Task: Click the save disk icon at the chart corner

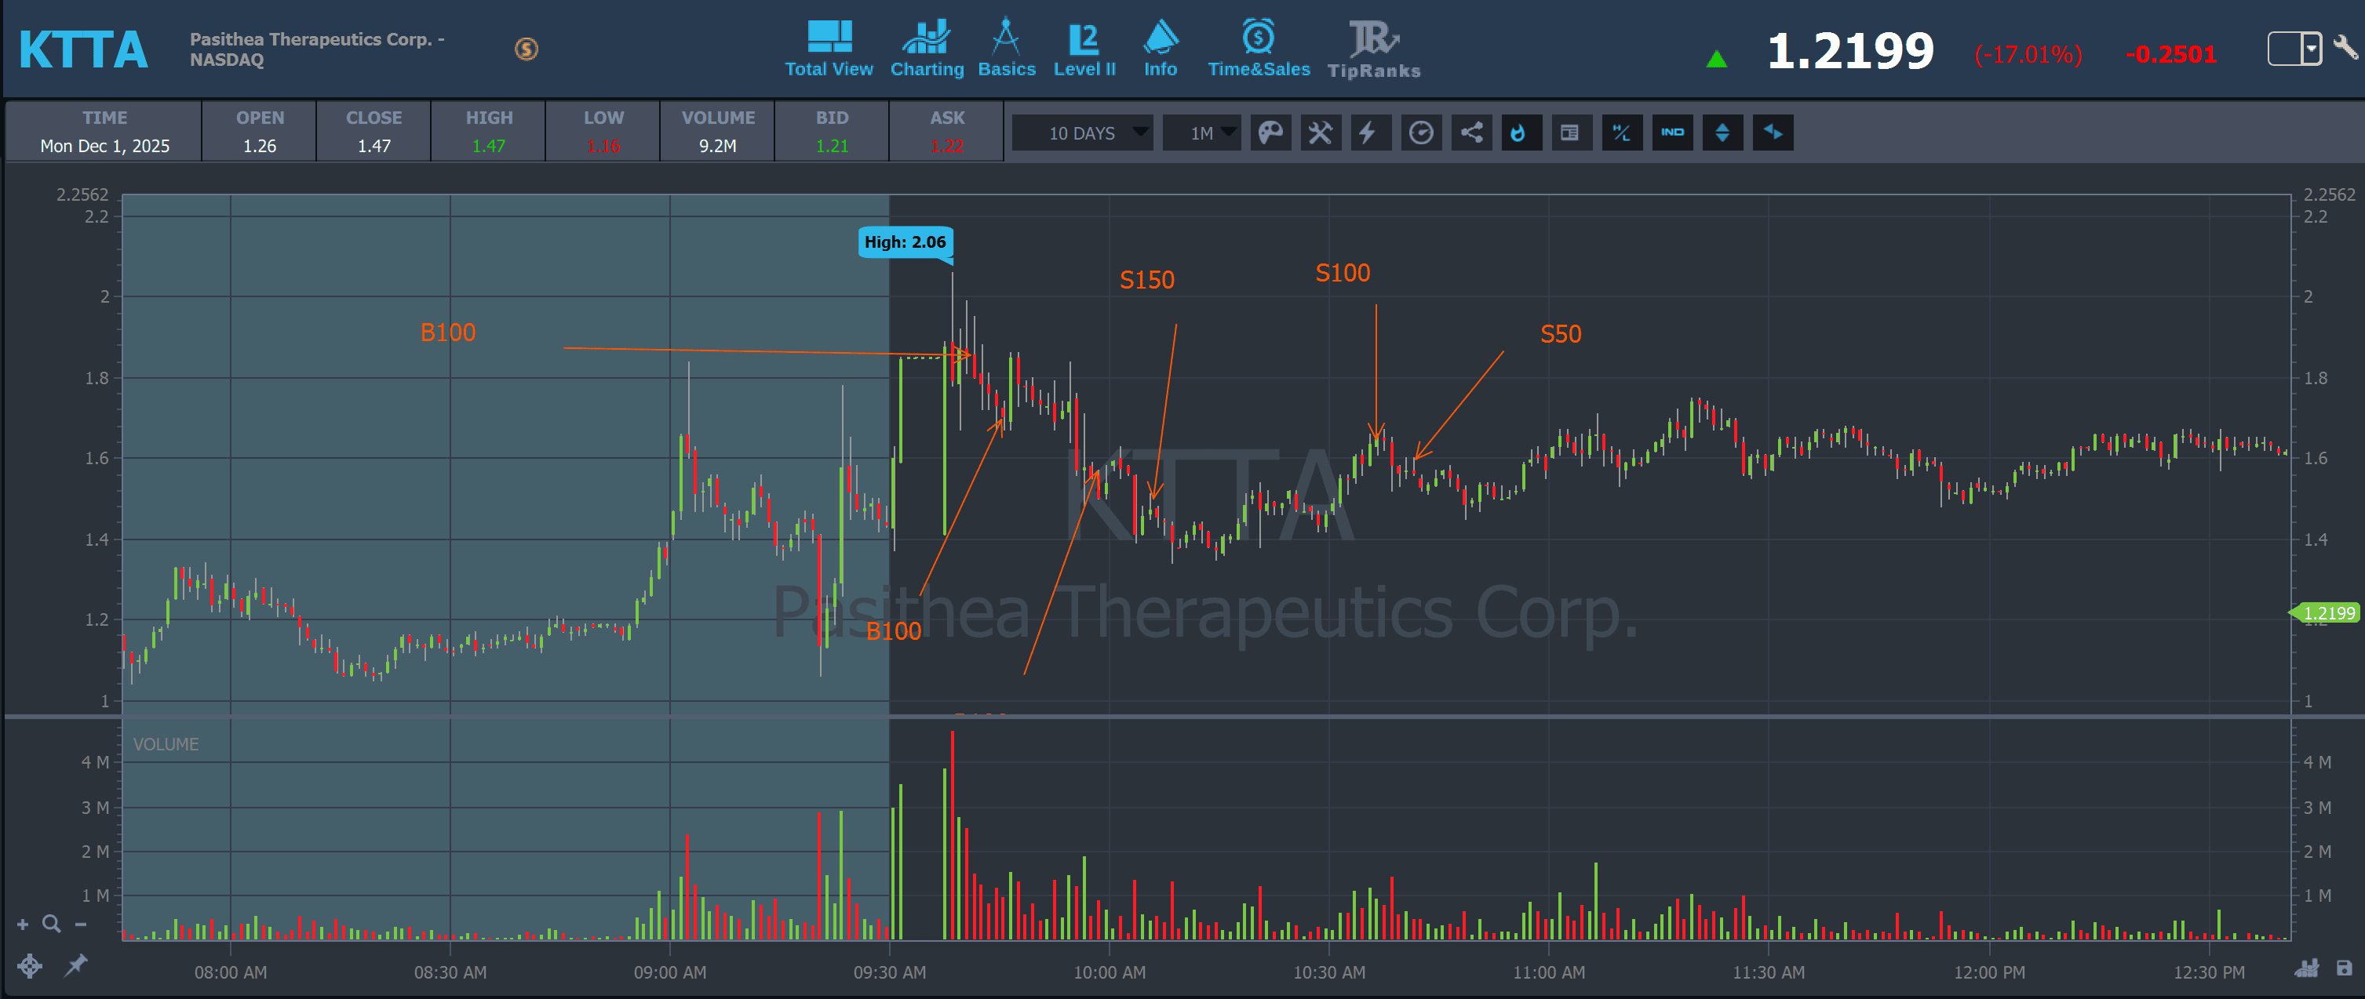Action: (x=2344, y=968)
